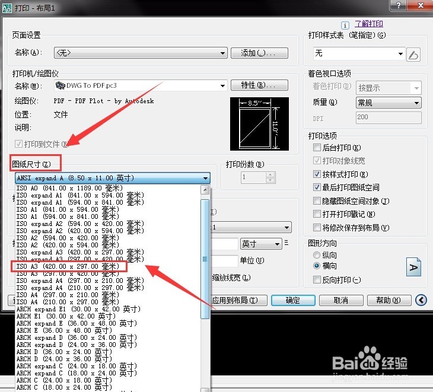Click the landscape orientation page preview icon
The width and height of the screenshot is (433, 392).
[x=413, y=267]
